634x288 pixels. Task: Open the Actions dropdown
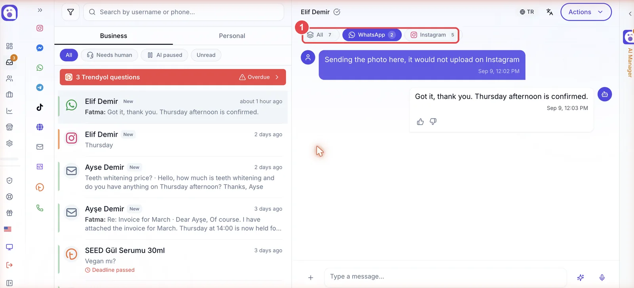tap(586, 12)
